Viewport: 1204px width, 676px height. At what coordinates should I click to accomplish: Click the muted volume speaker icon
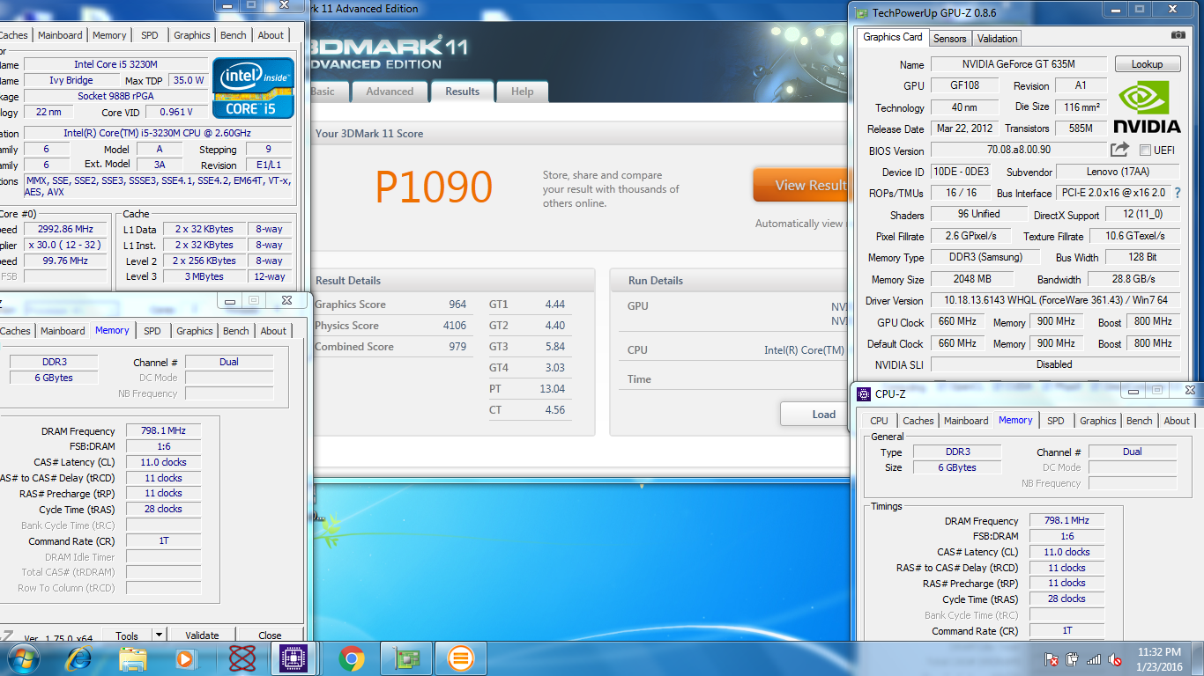(1115, 658)
